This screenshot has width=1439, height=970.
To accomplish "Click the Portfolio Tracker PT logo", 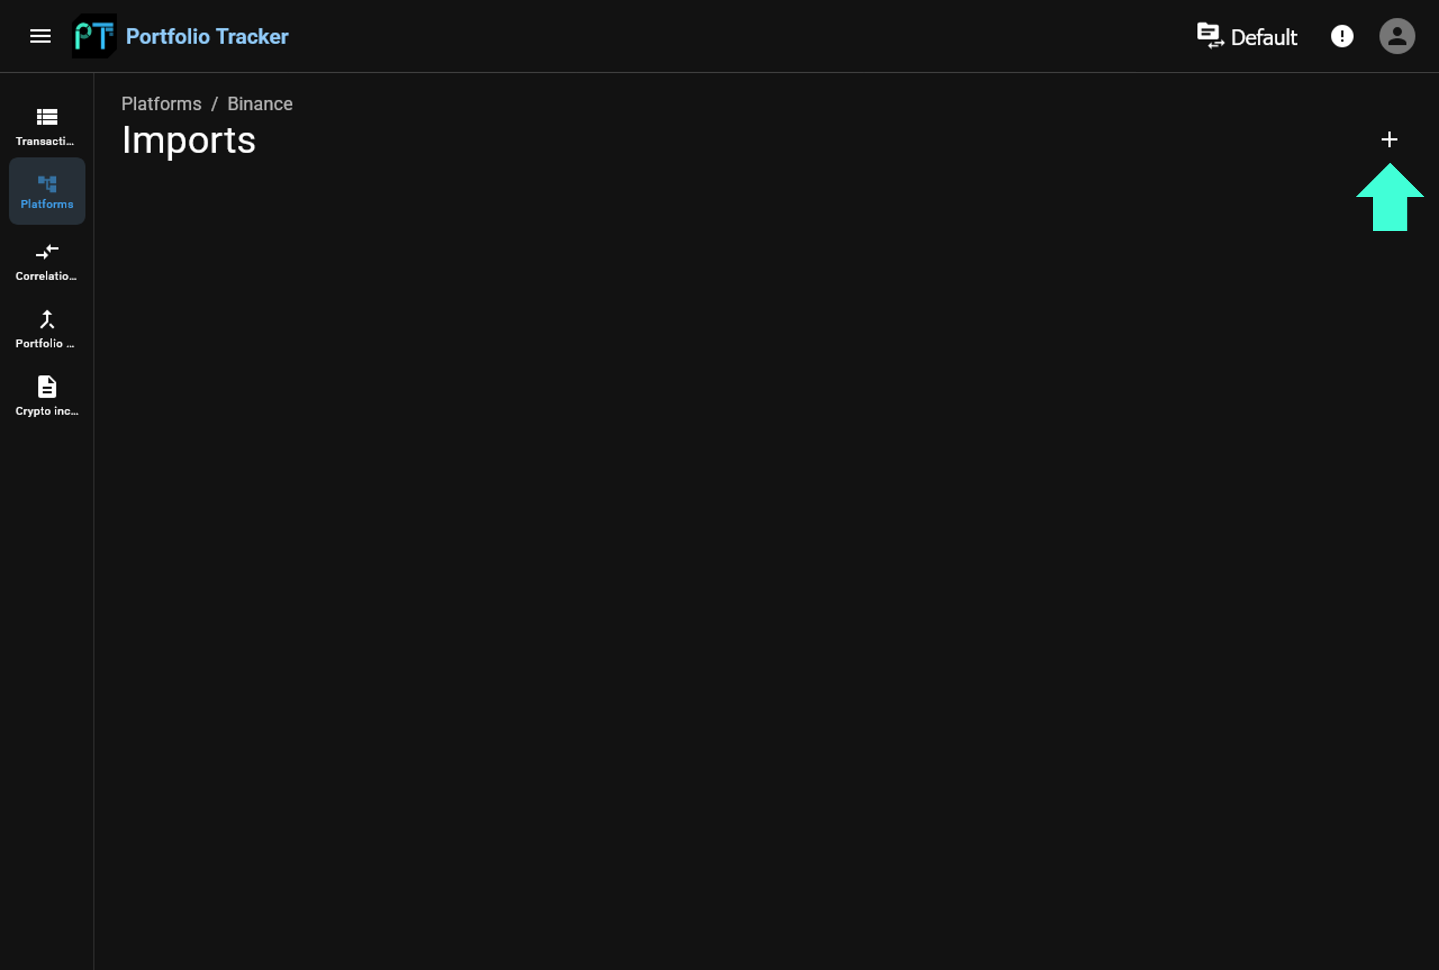I will [94, 36].
